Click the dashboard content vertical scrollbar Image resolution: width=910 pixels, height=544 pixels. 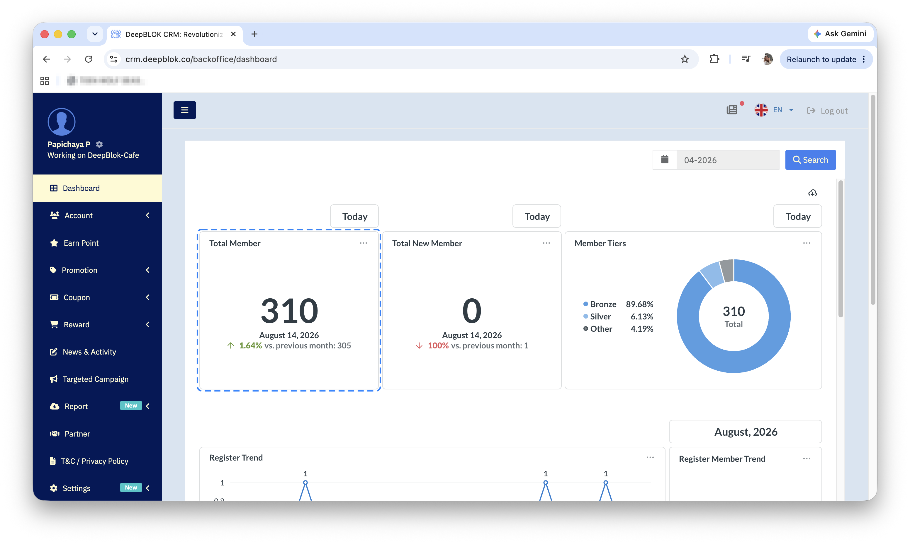pyautogui.click(x=841, y=249)
